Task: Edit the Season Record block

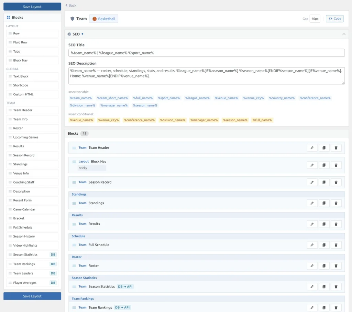Action: point(312,182)
